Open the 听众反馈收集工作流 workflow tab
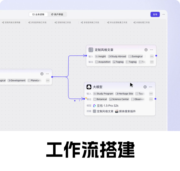 click(x=117, y=22)
